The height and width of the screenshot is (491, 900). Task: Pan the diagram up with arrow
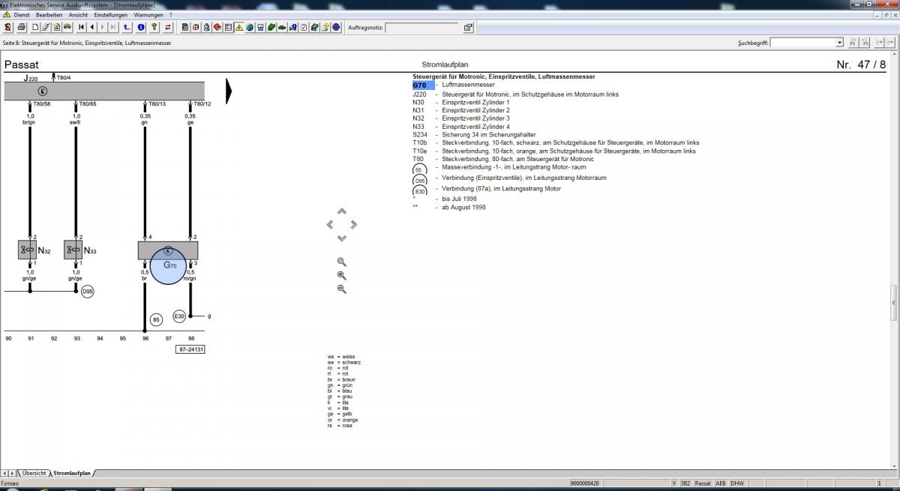342,211
